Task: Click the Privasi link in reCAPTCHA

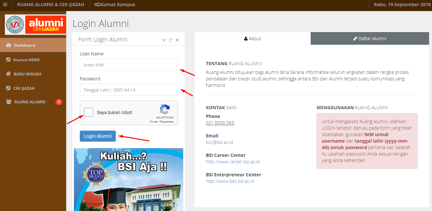Action: (x=154, y=122)
